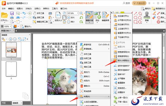The height and width of the screenshot is (106, 166).
Task: Open the 工具(T) menu
Action: point(55,9)
